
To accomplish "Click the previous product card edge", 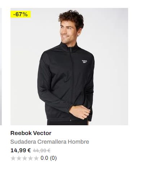I will (x=1, y=67).
